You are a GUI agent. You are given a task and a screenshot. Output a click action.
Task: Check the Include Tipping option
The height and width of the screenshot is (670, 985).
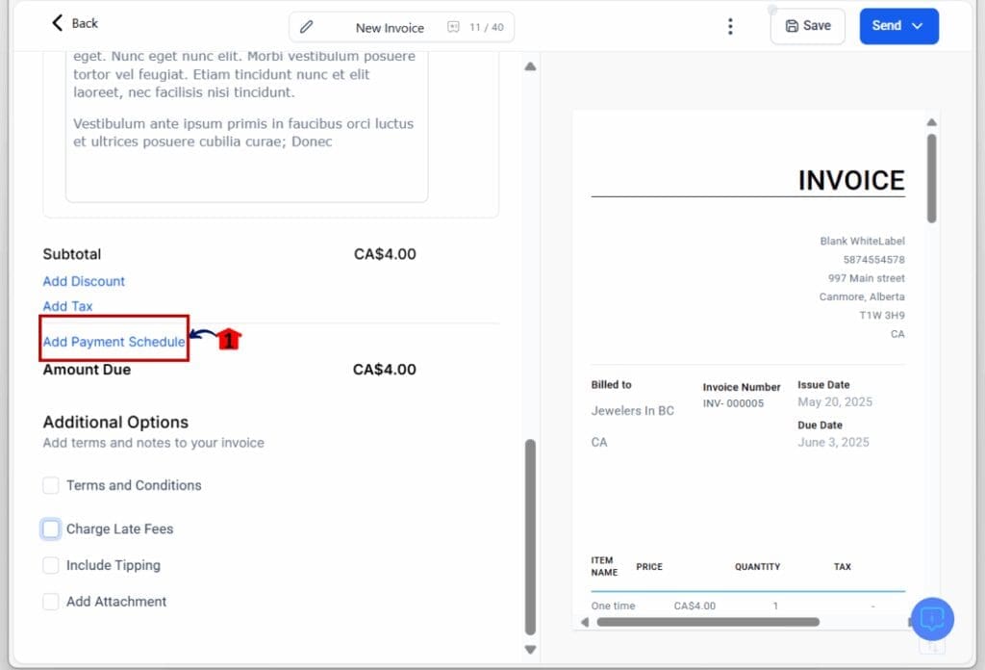pyautogui.click(x=51, y=565)
